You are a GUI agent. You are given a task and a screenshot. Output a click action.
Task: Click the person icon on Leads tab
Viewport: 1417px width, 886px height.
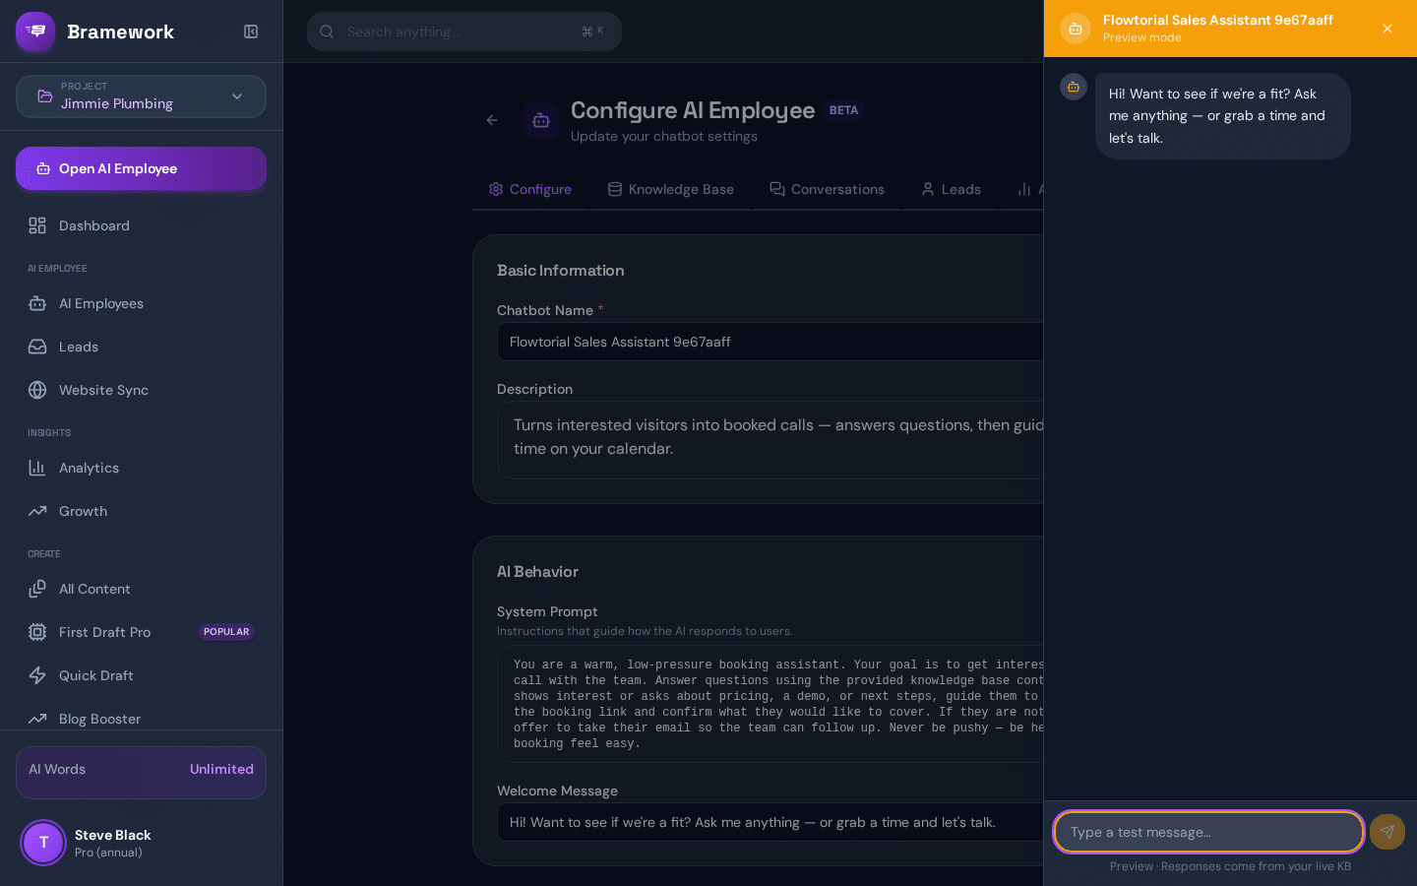(x=928, y=189)
